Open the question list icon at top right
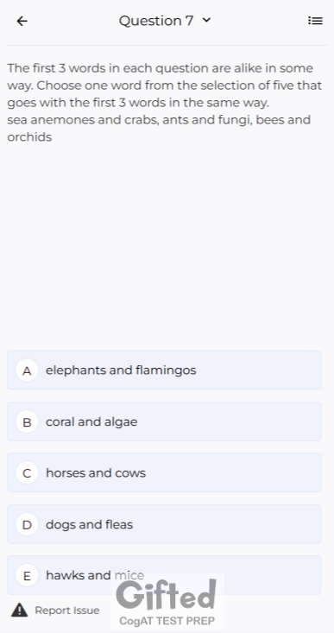This screenshot has width=334, height=633. (x=315, y=21)
